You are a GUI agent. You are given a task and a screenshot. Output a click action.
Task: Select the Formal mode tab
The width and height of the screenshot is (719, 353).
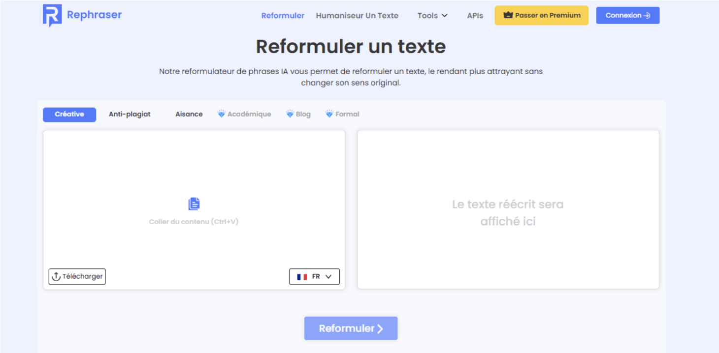tap(342, 114)
